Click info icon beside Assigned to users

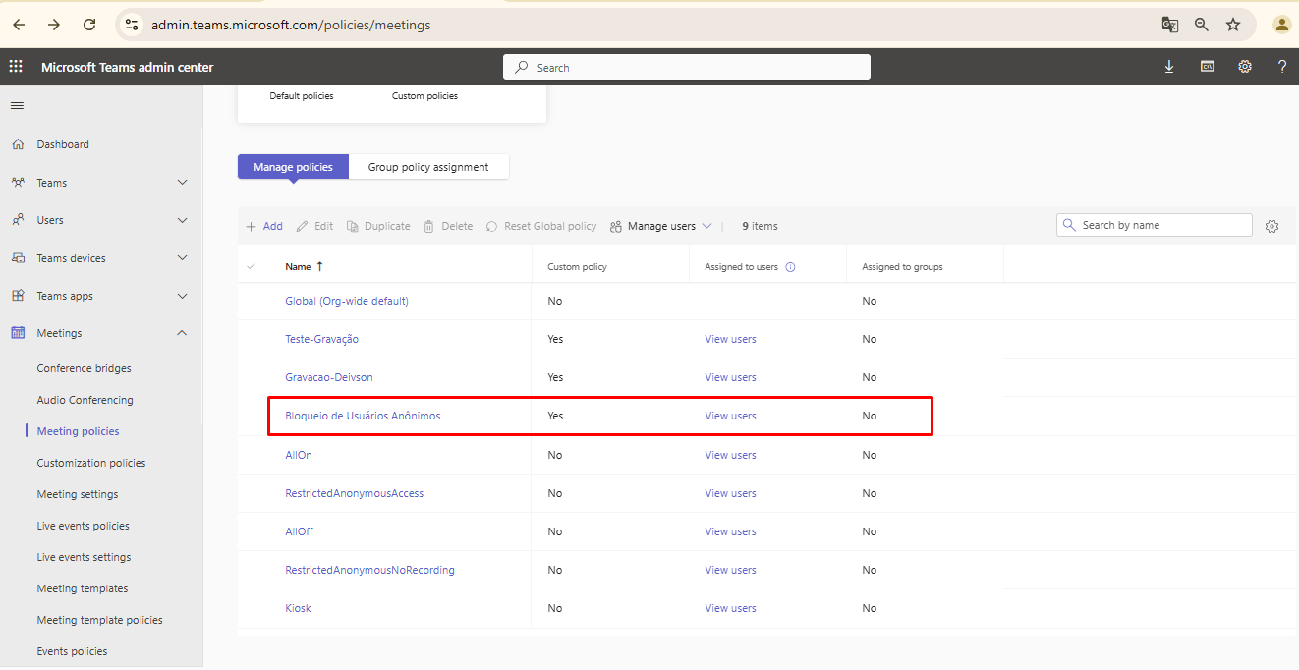[790, 267]
